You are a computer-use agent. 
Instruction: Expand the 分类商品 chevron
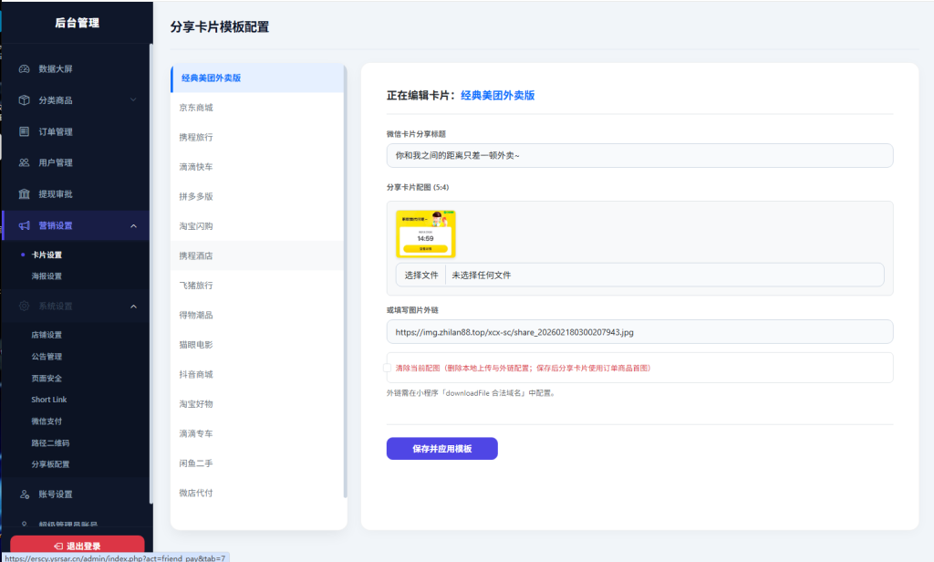click(x=133, y=99)
